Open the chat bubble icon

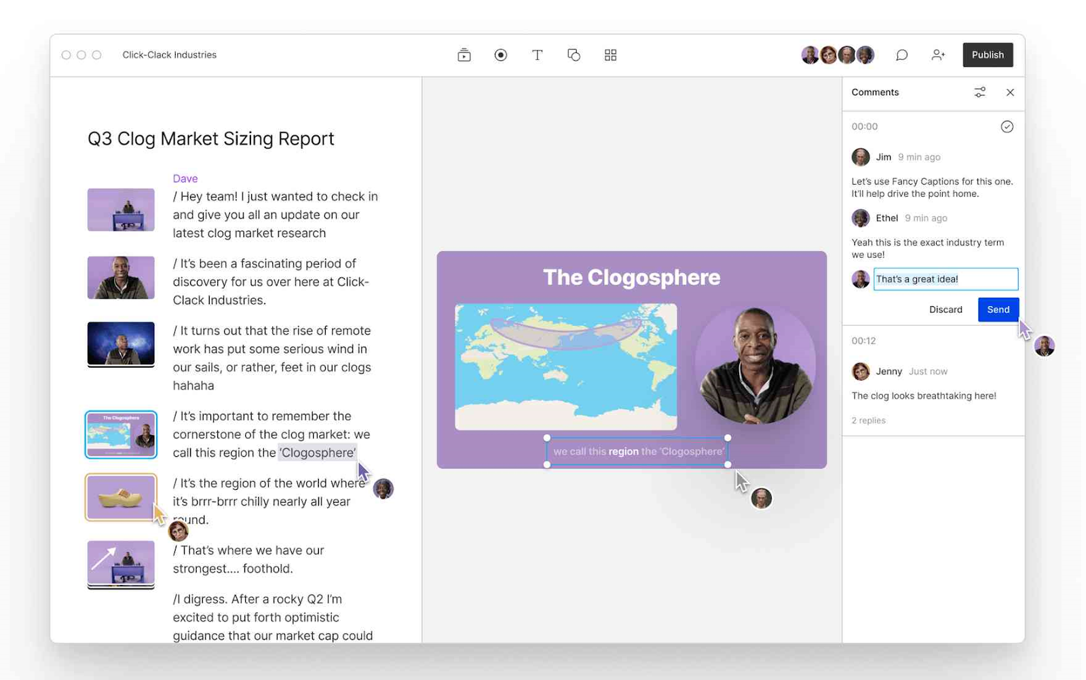click(901, 55)
